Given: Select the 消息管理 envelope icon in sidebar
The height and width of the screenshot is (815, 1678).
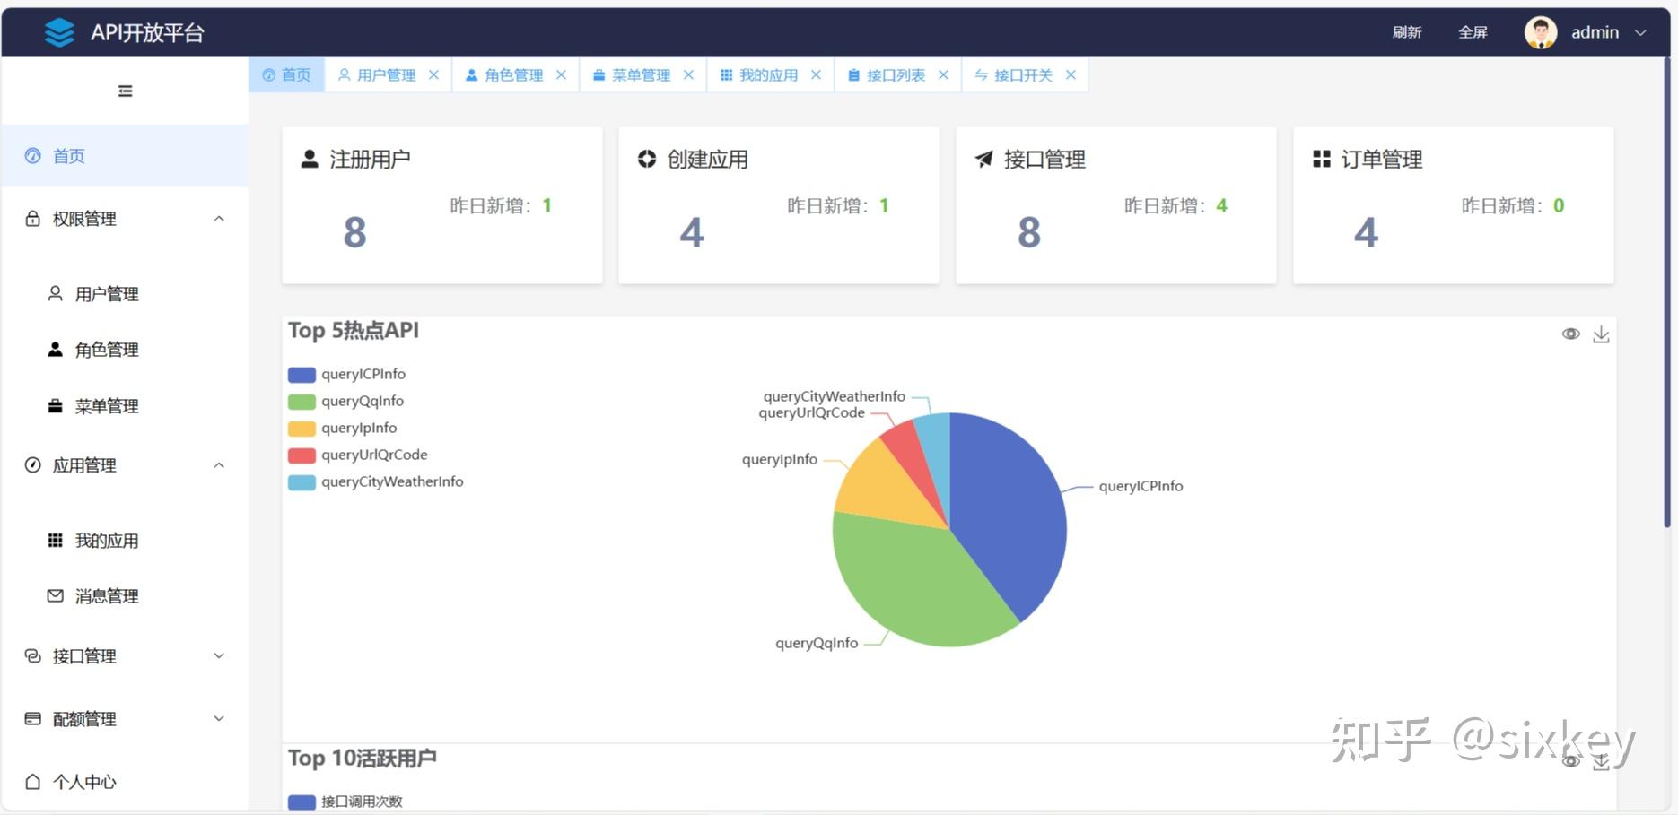Looking at the screenshot, I should point(54,594).
